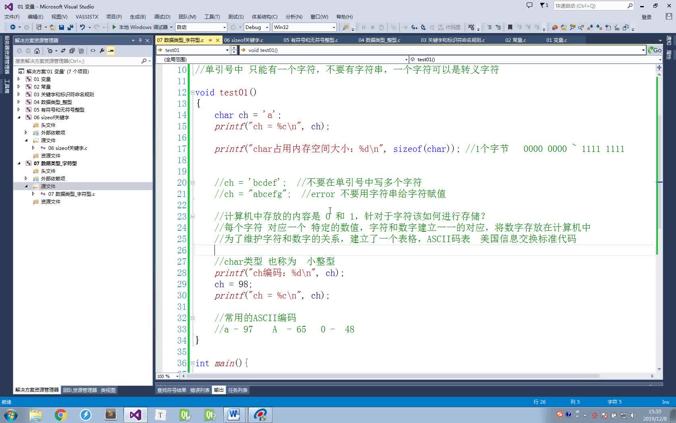676x423 pixels.
Task: Switch to the 06 sizeof关键字.c tab
Action: 244,40
